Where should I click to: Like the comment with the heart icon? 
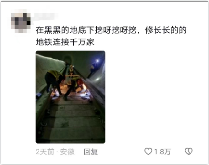(x=148, y=152)
